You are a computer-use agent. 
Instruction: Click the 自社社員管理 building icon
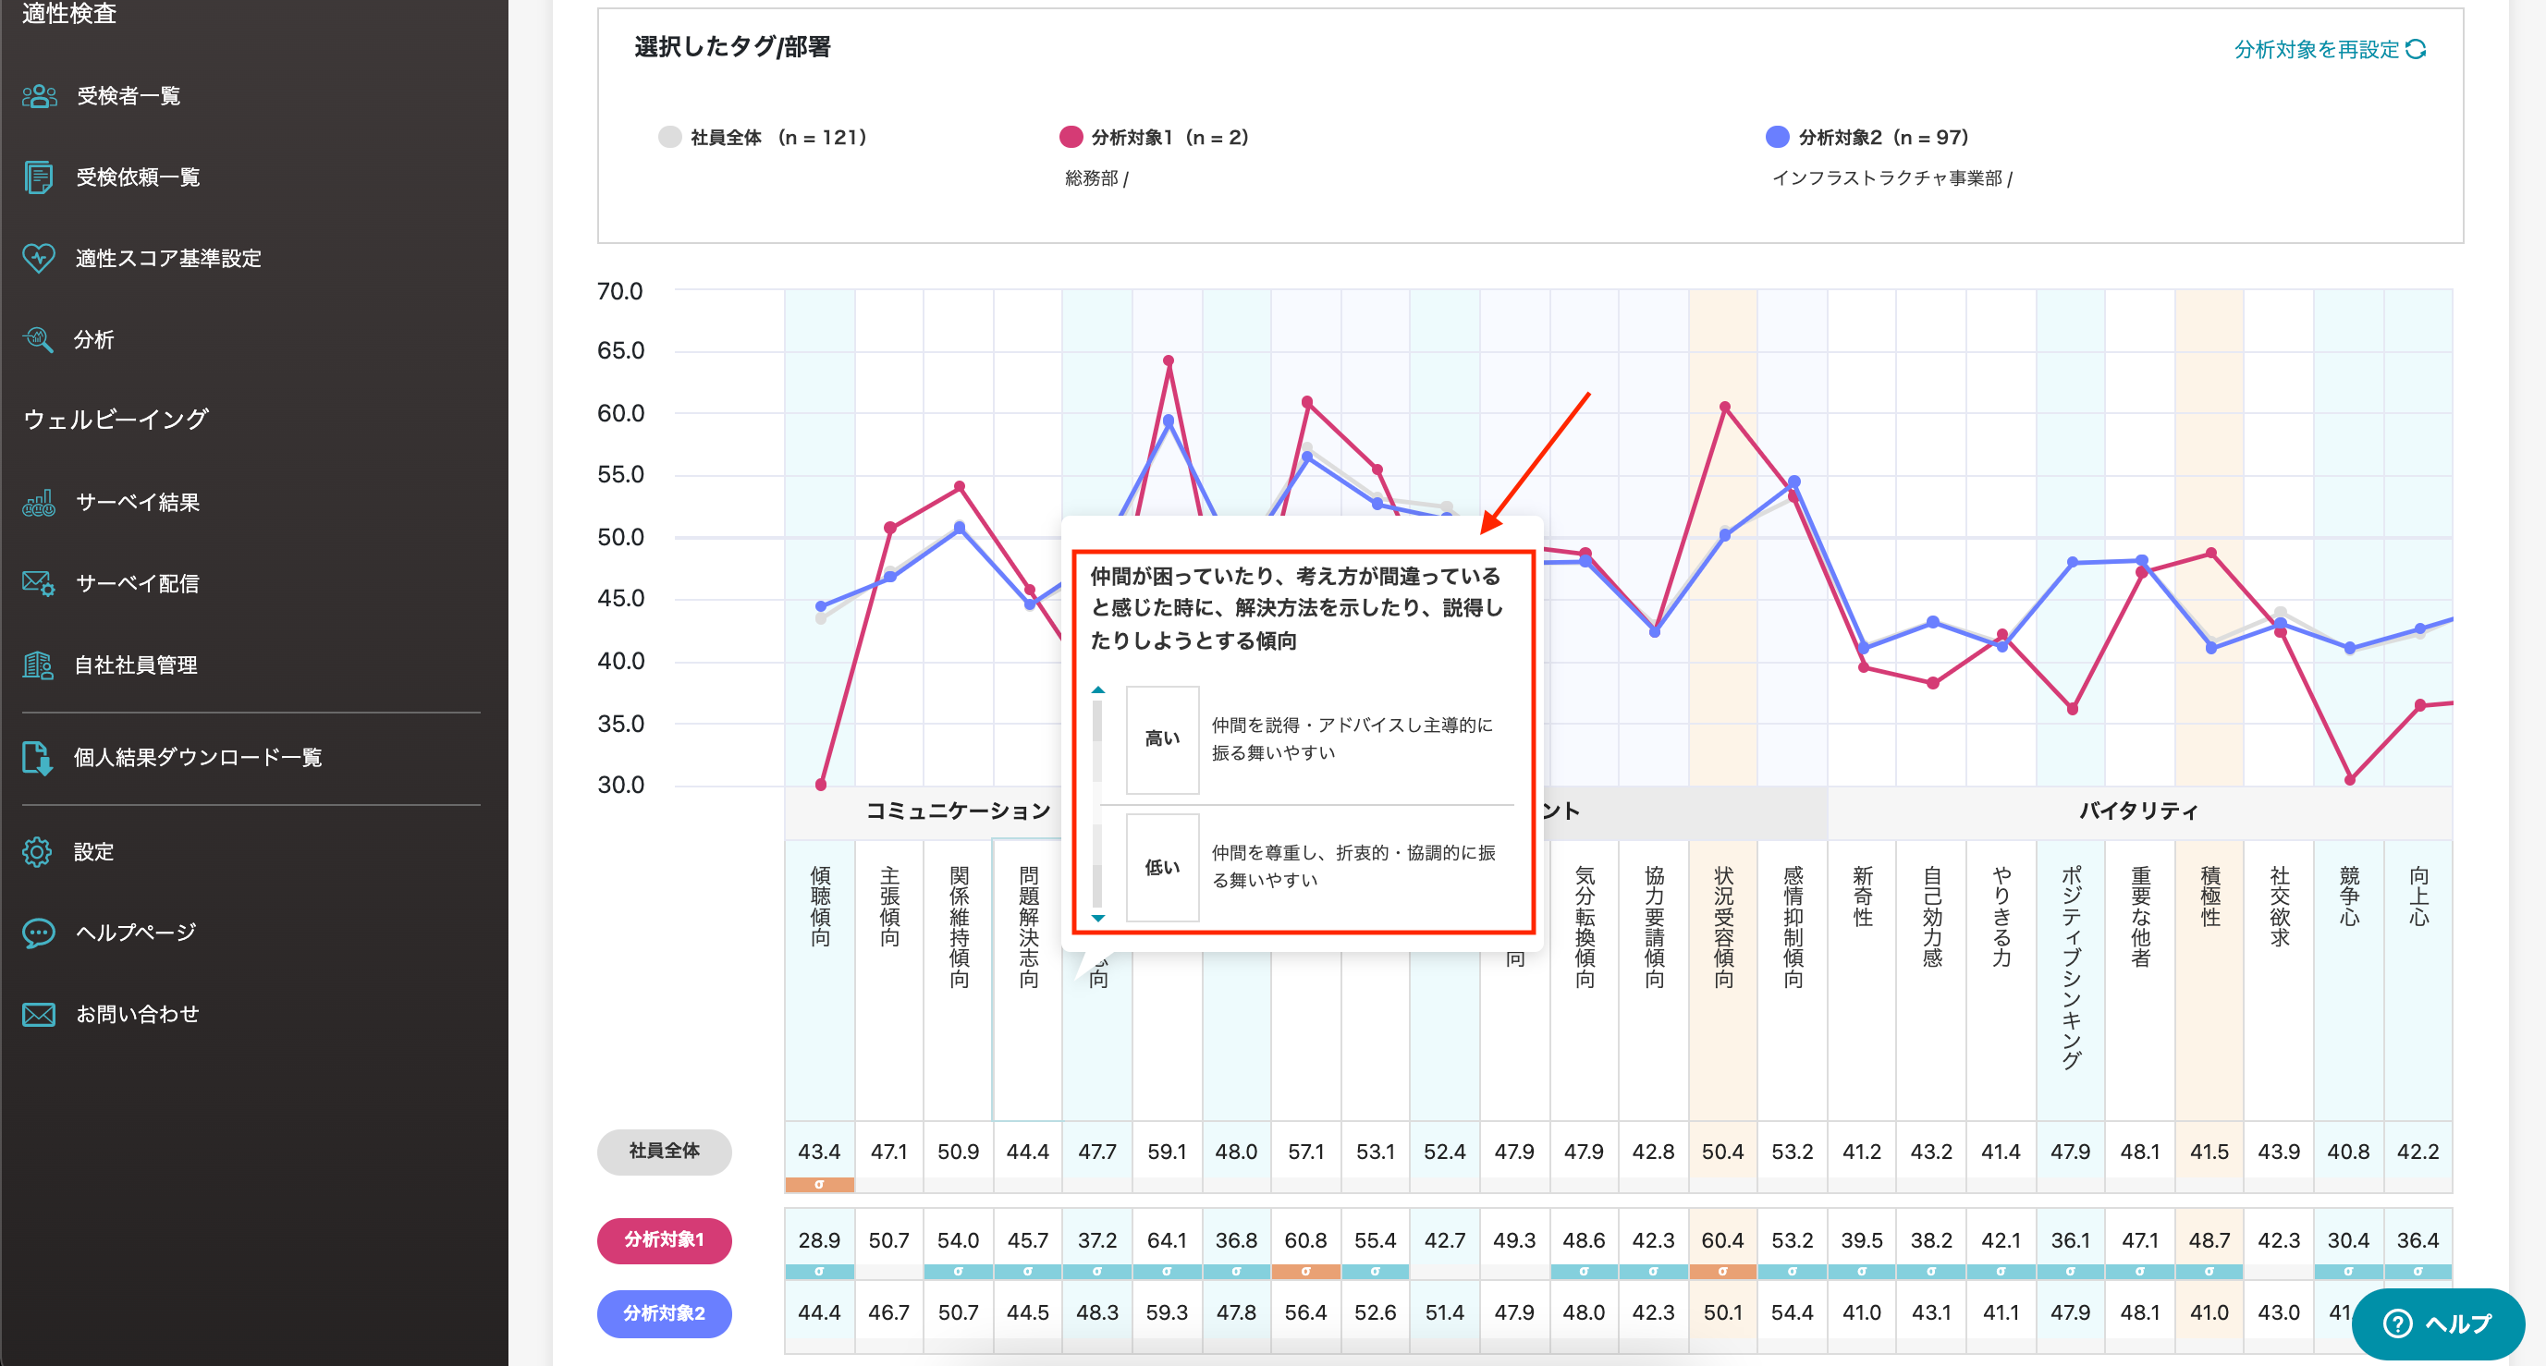pos(40,665)
